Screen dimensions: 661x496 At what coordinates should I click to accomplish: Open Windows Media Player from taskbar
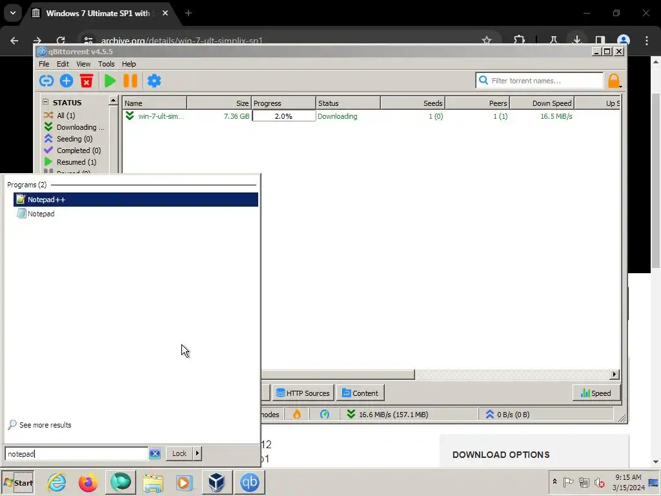coord(184,482)
